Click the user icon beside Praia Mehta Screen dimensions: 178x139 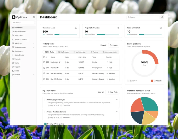[61, 118]
